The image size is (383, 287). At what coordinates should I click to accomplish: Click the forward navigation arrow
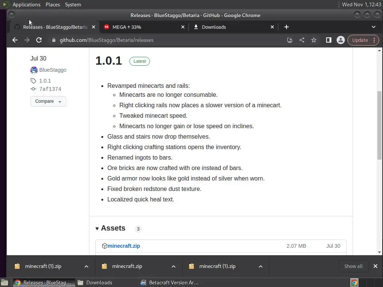pyautogui.click(x=27, y=40)
